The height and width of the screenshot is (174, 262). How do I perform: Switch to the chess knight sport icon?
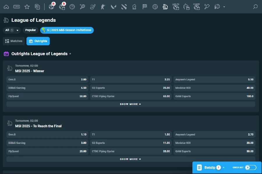134,6
